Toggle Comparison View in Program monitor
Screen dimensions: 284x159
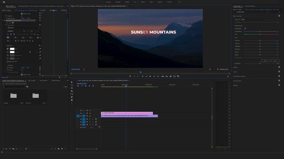click(178, 76)
